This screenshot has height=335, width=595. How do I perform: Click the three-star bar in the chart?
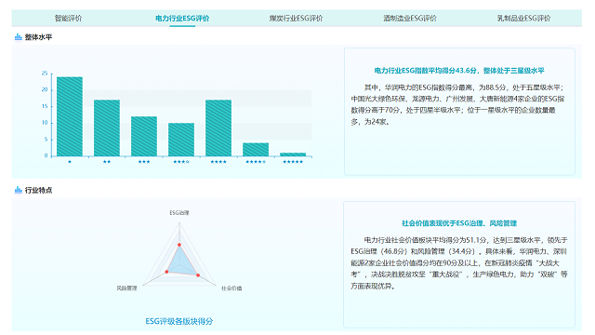144,137
